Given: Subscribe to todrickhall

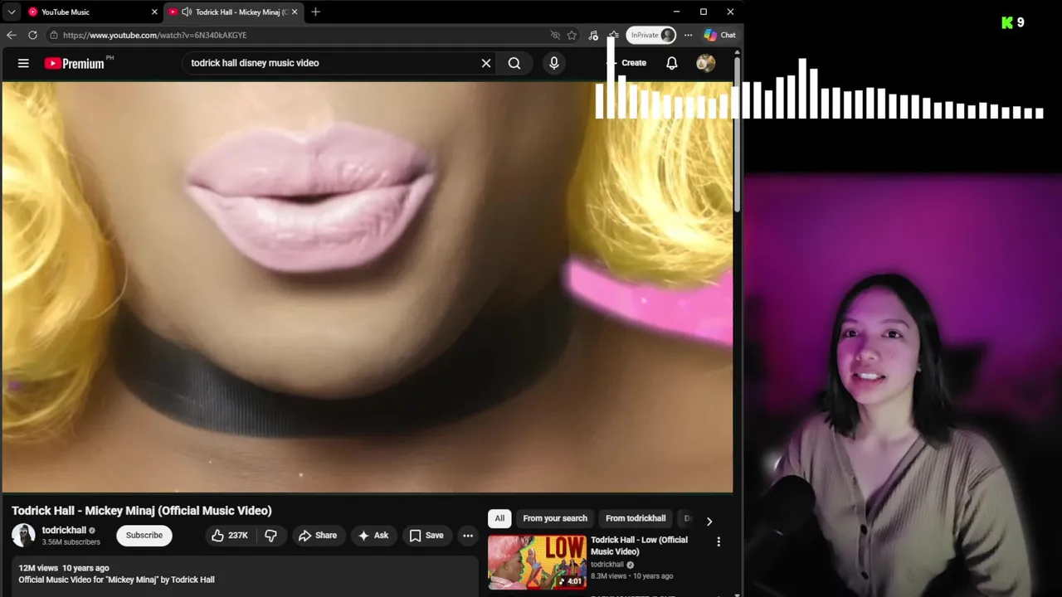Looking at the screenshot, I should pos(144,536).
